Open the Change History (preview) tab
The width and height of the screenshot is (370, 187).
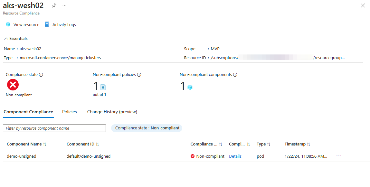[x=112, y=112]
